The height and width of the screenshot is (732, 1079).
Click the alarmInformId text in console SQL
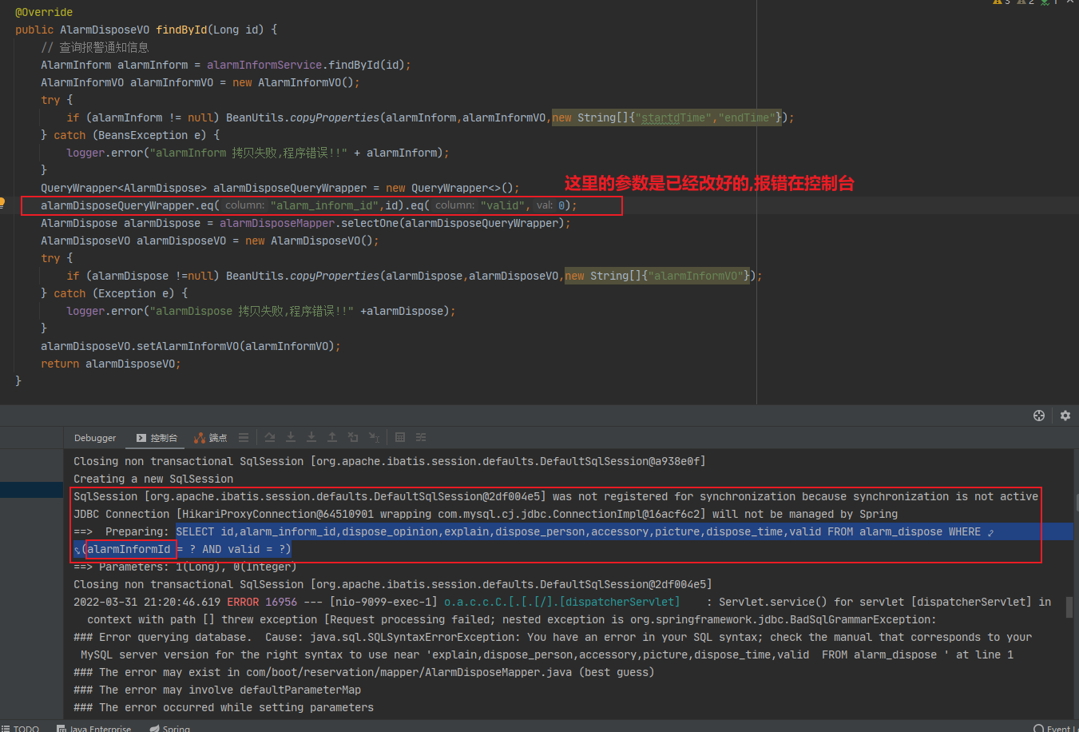pyautogui.click(x=129, y=549)
